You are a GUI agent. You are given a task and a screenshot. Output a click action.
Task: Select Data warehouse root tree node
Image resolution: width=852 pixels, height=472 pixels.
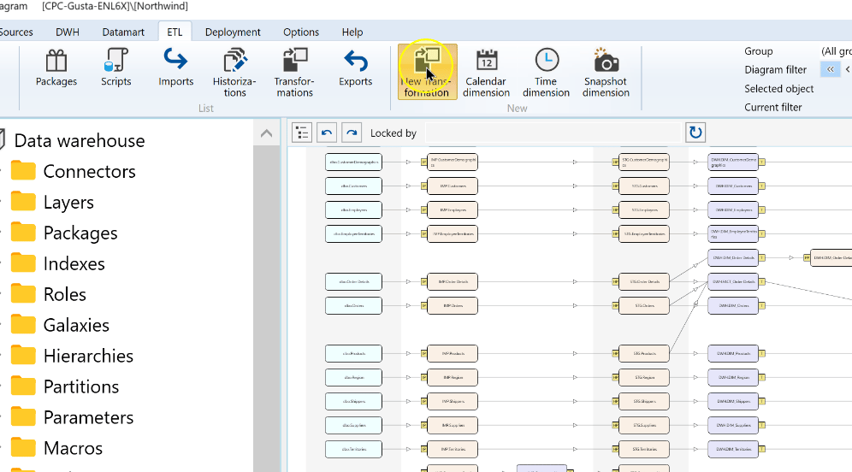pyautogui.click(x=80, y=141)
